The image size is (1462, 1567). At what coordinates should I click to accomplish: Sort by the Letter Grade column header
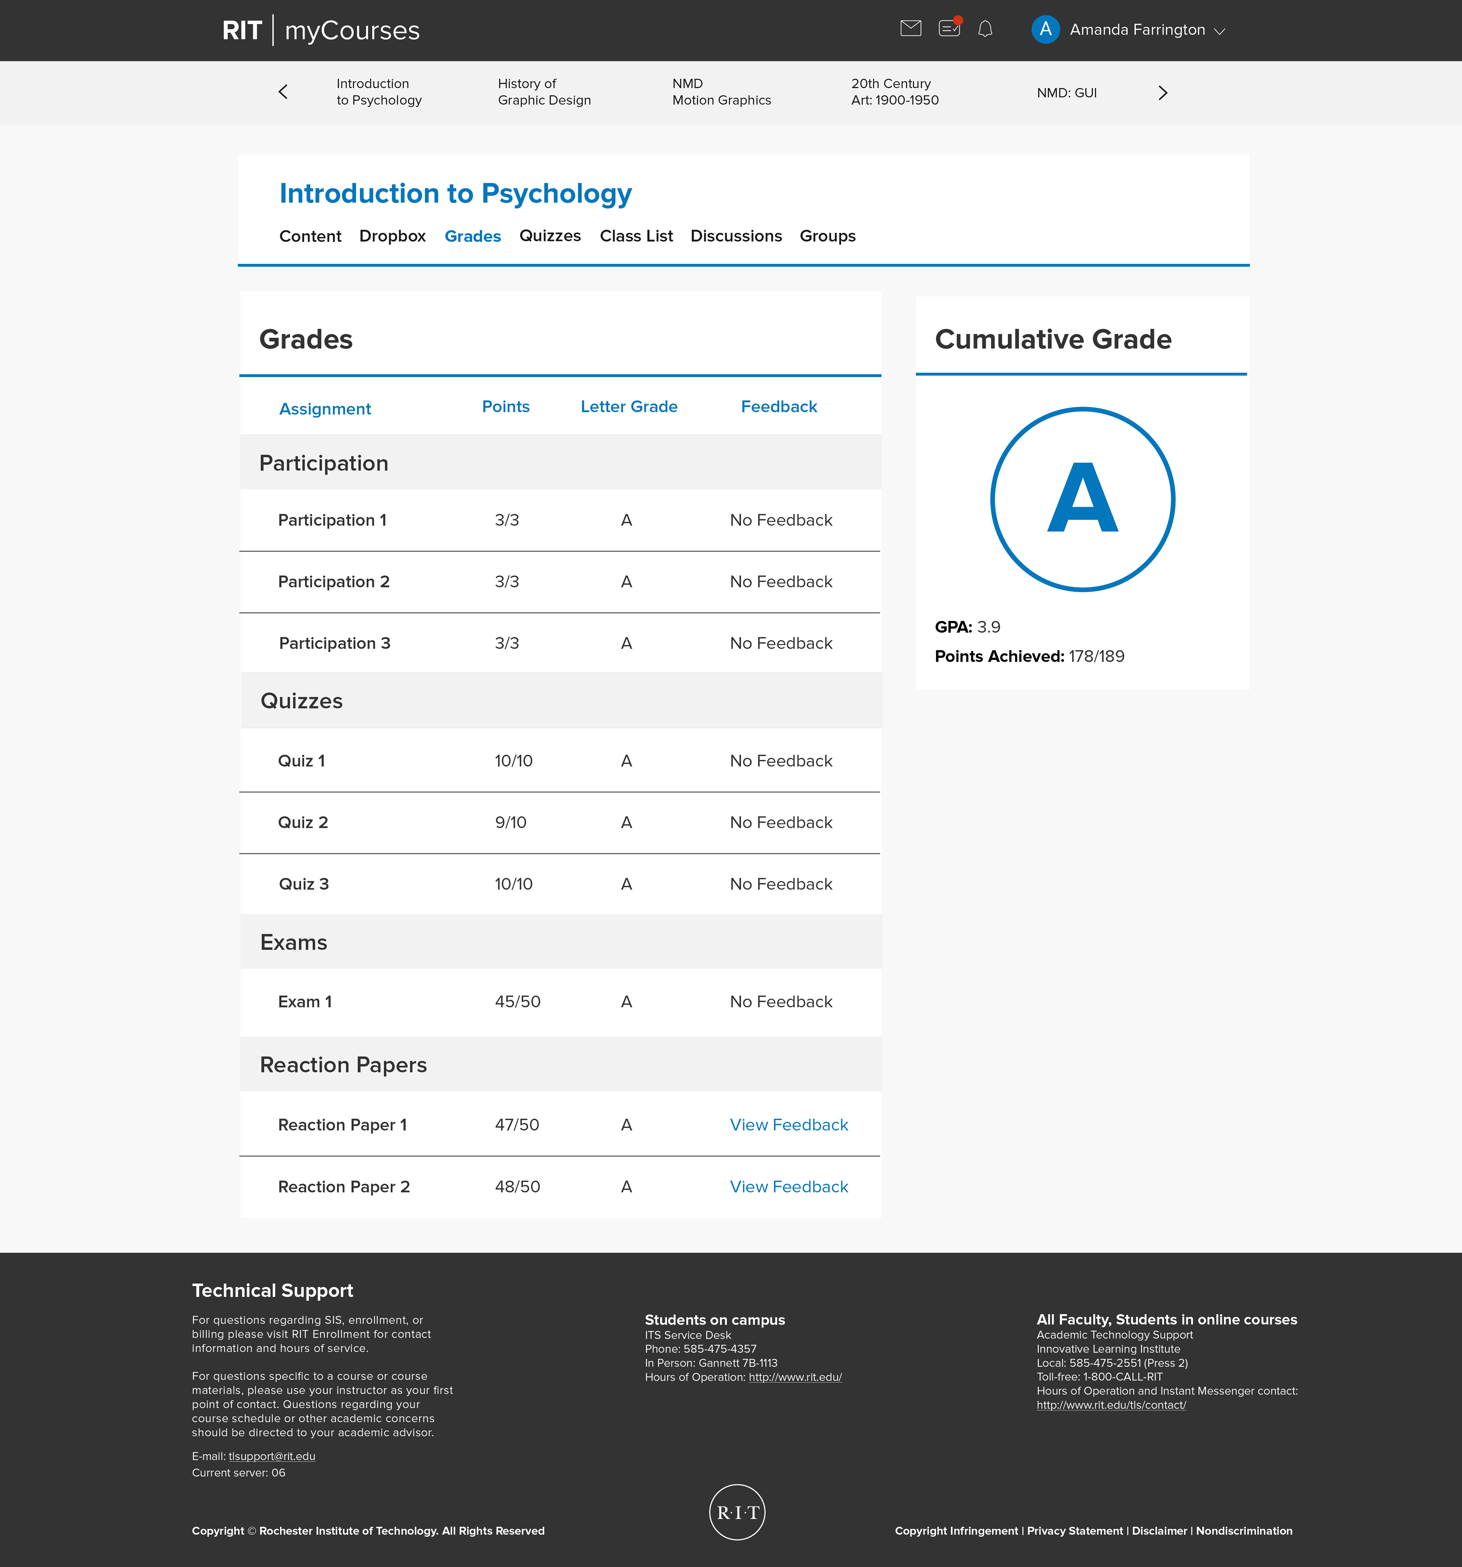(629, 407)
